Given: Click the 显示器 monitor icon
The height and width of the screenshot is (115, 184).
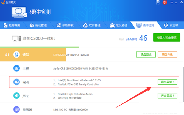Looking at the screenshot, I should click(x=16, y=109).
